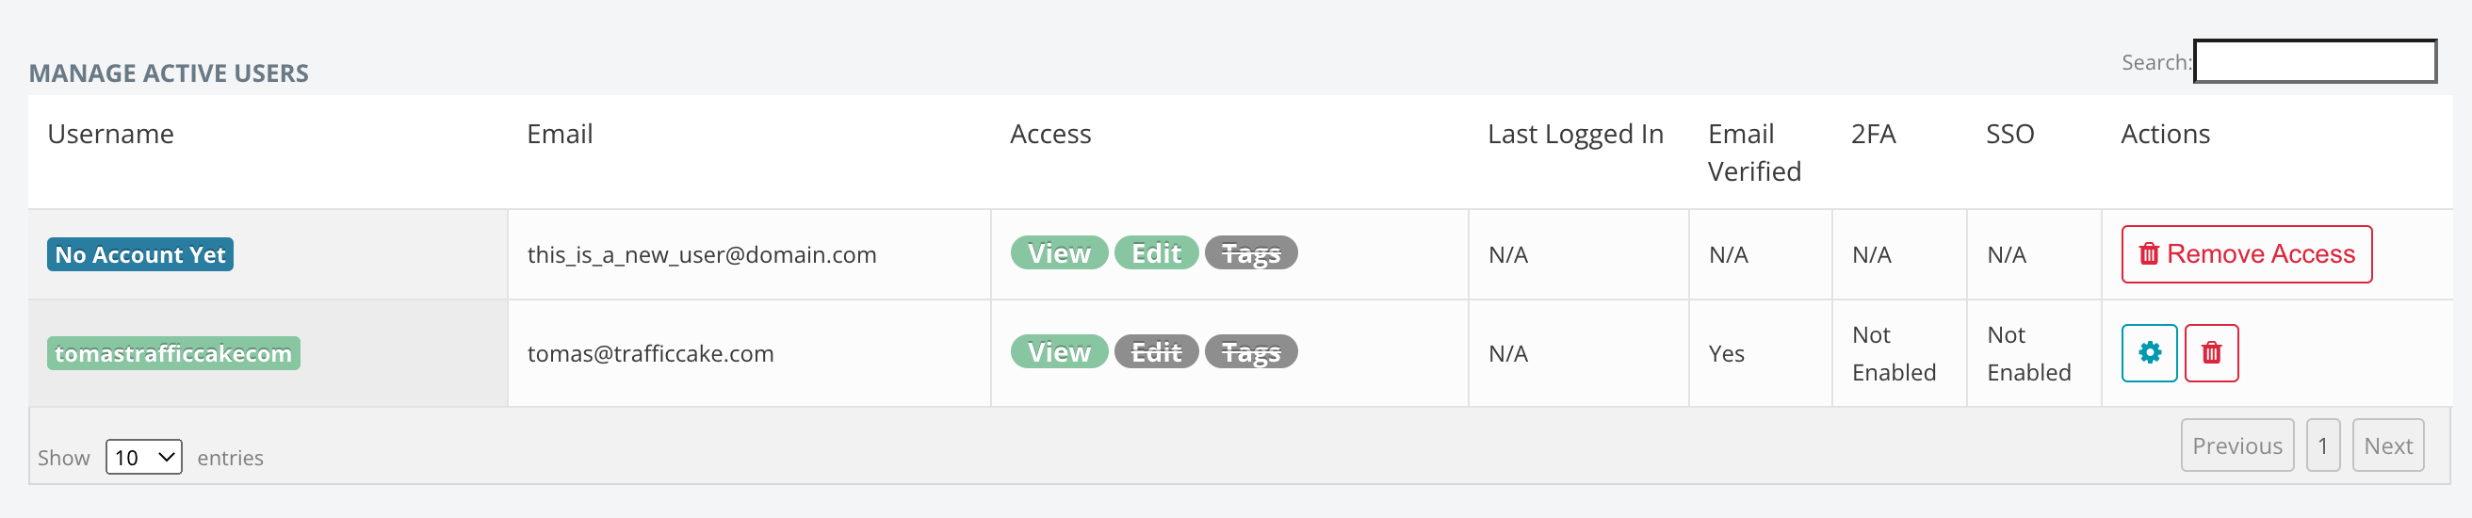This screenshot has width=2472, height=518.
Task: Sort by Access column header
Action: pyautogui.click(x=1049, y=135)
